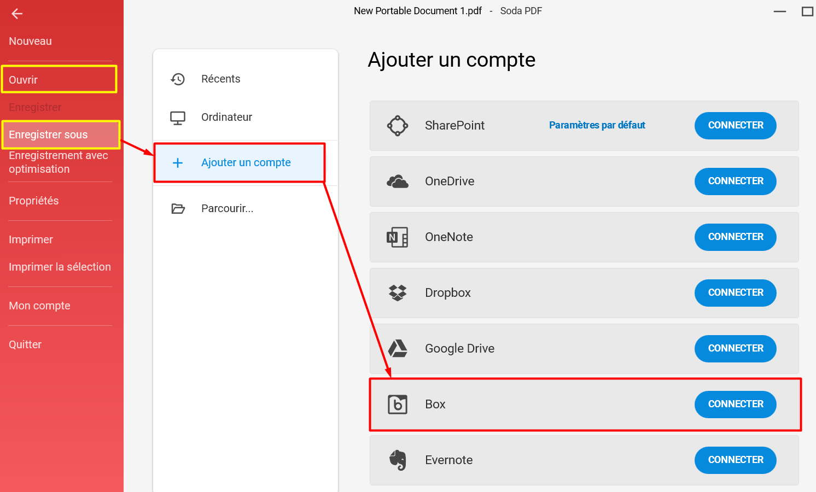816x492 pixels.
Task: Click the Dropbox service name
Action: [x=448, y=293]
